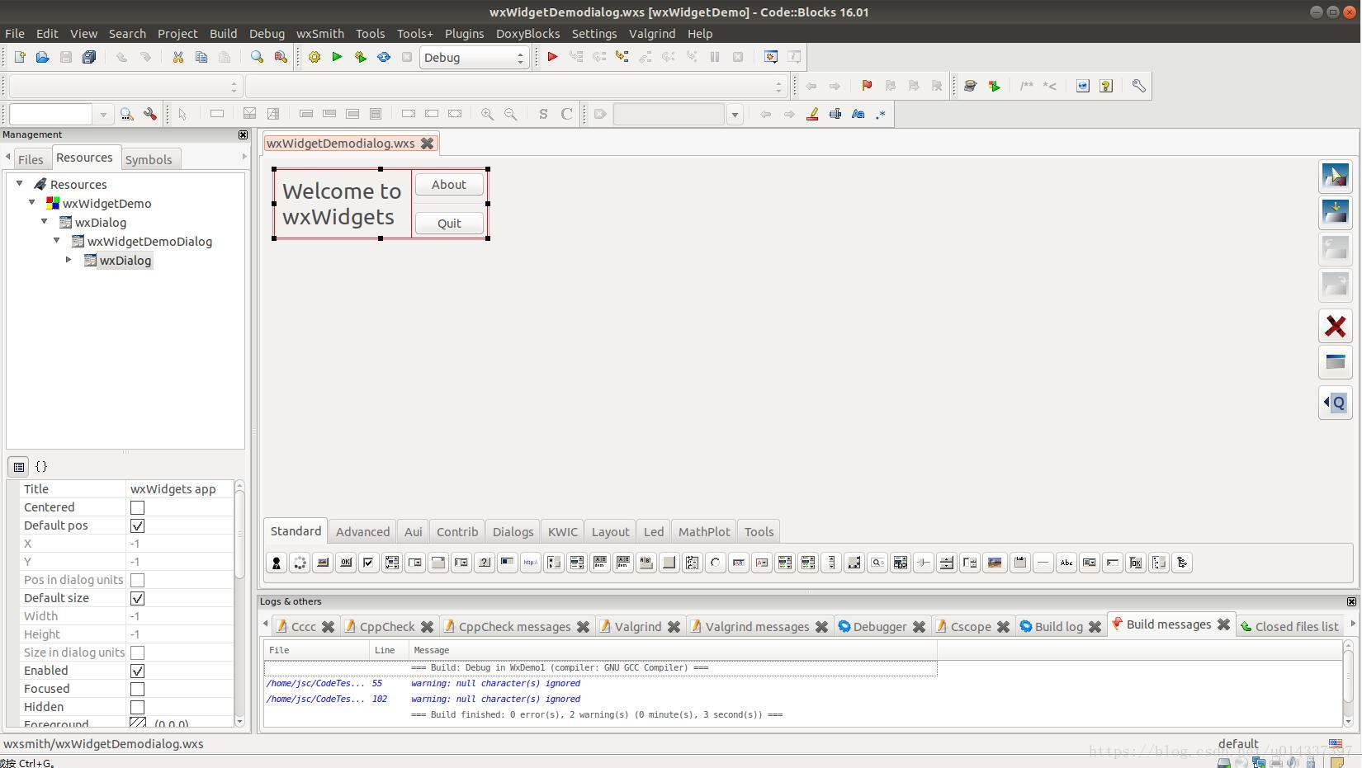The height and width of the screenshot is (768, 1362).
Task: Close the Logs & others panel
Action: [x=1351, y=601]
